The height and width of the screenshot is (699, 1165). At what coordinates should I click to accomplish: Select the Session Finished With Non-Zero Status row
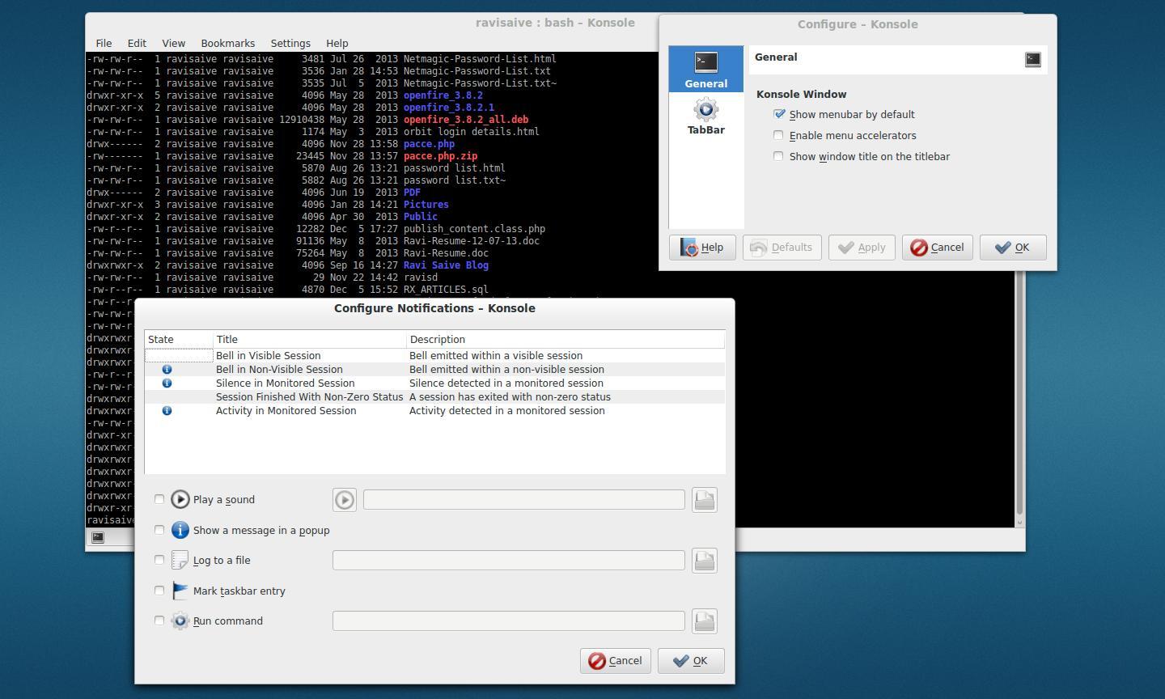(309, 396)
